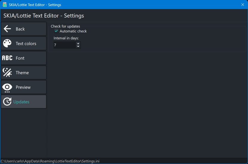This screenshot has height=164, width=248.
Task: Click the ABC Font icon
Action: (7, 58)
